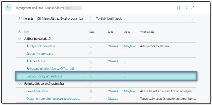Click Olvasás help link for Árfolyamok beállítása
The height and width of the screenshot is (105, 212).
pos(113,46)
